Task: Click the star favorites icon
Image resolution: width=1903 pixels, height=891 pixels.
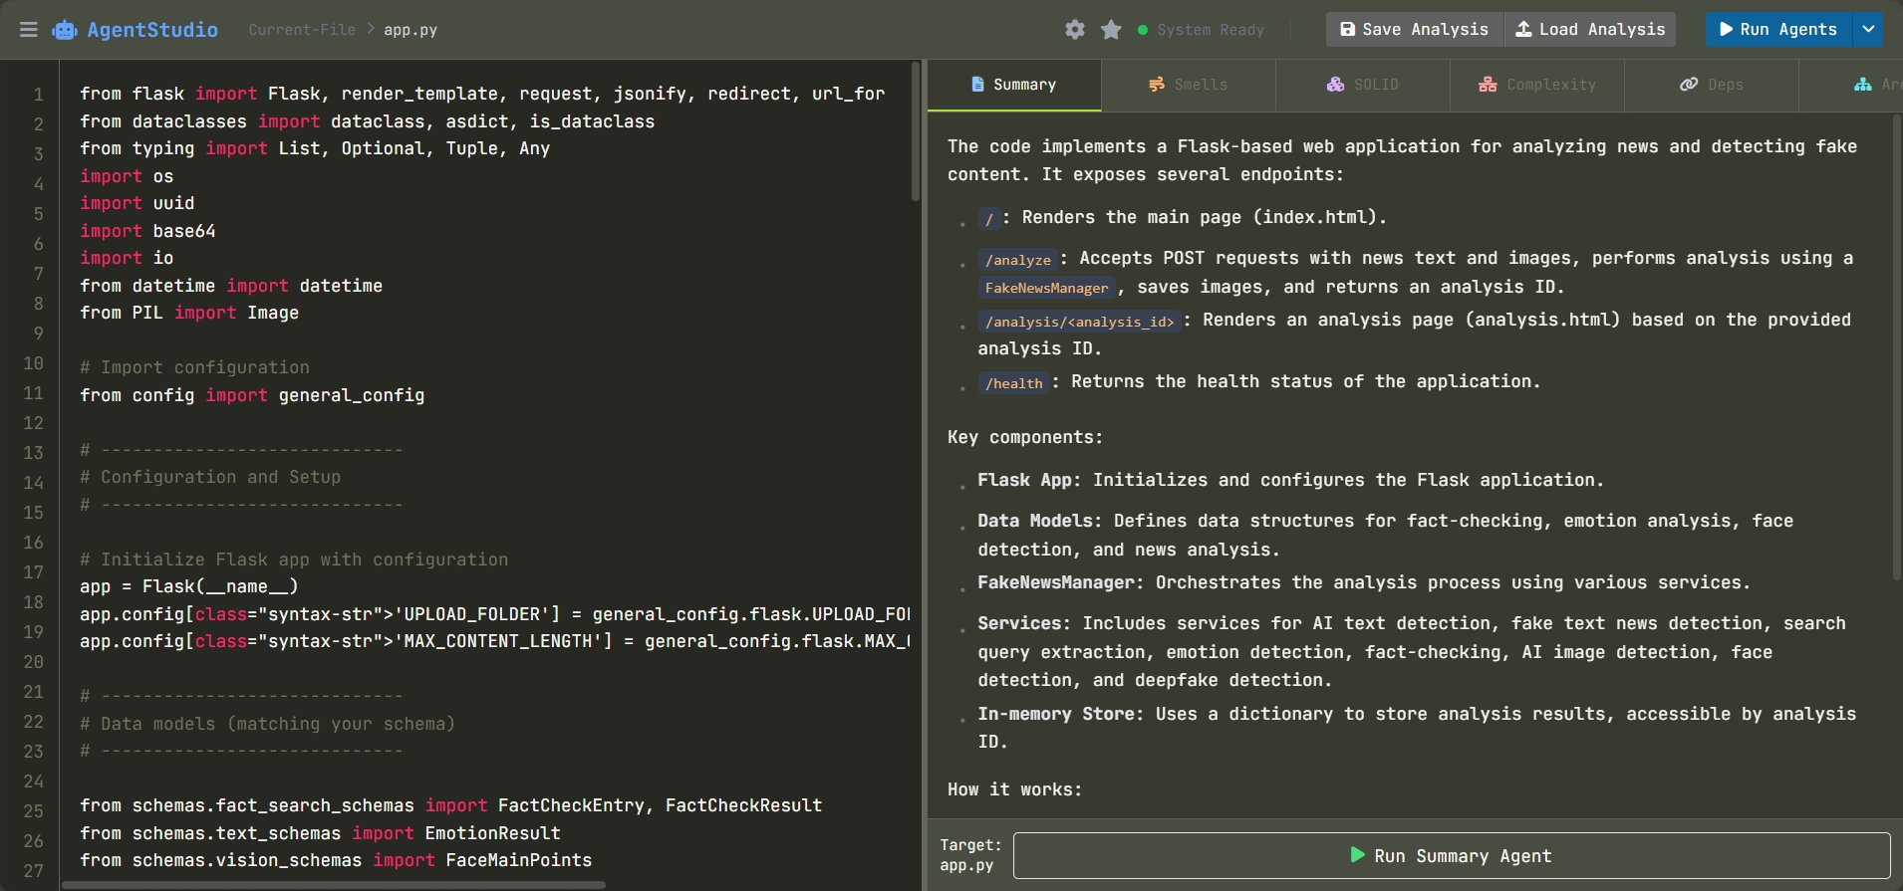Action: point(1111,30)
